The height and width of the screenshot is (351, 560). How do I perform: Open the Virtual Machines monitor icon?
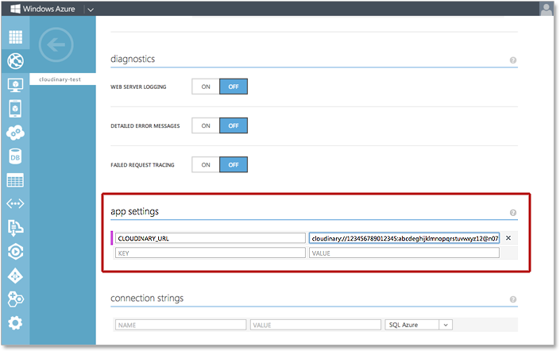15,85
